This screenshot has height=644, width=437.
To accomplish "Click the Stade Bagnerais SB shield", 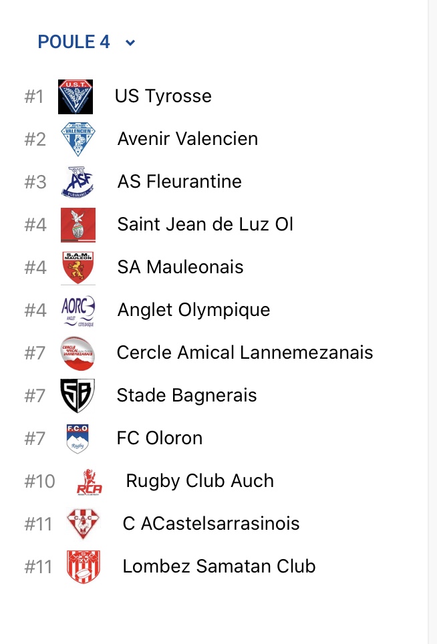I will (78, 395).
